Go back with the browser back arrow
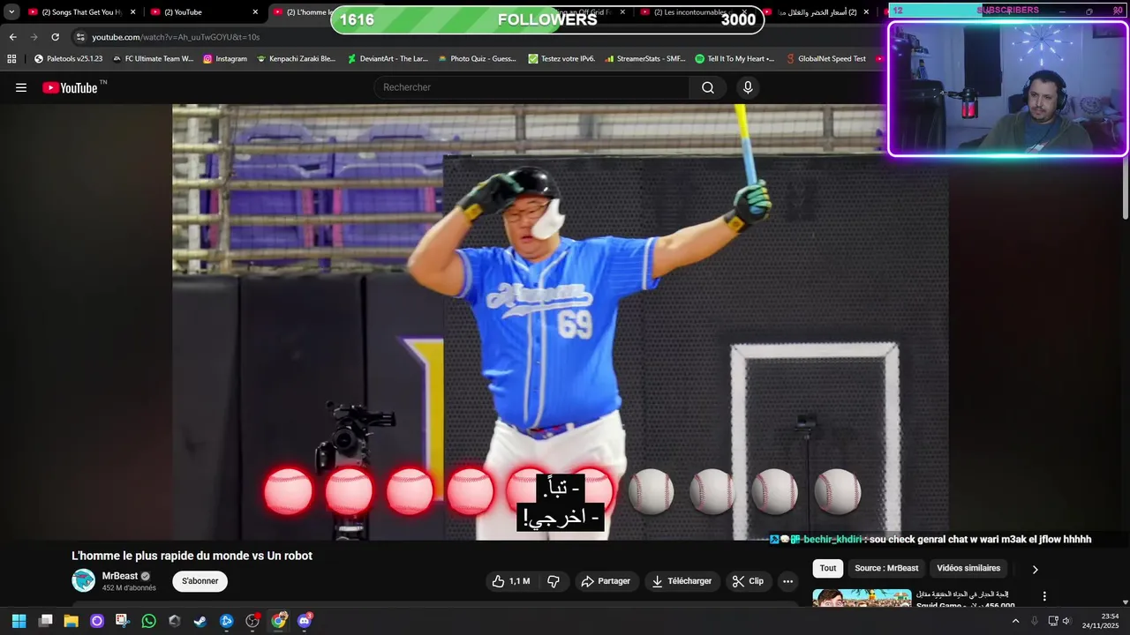This screenshot has width=1130, height=635. (12, 37)
